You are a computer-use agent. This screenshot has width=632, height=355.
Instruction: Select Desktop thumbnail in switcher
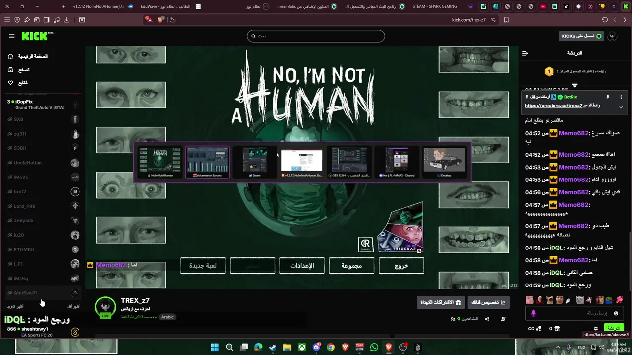click(x=445, y=162)
